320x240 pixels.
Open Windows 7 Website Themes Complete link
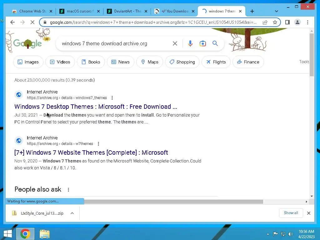point(91,152)
